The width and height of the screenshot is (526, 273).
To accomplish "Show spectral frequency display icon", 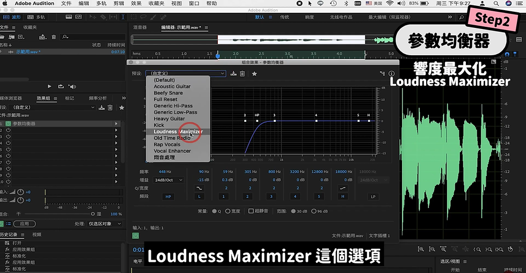I will click(x=69, y=17).
